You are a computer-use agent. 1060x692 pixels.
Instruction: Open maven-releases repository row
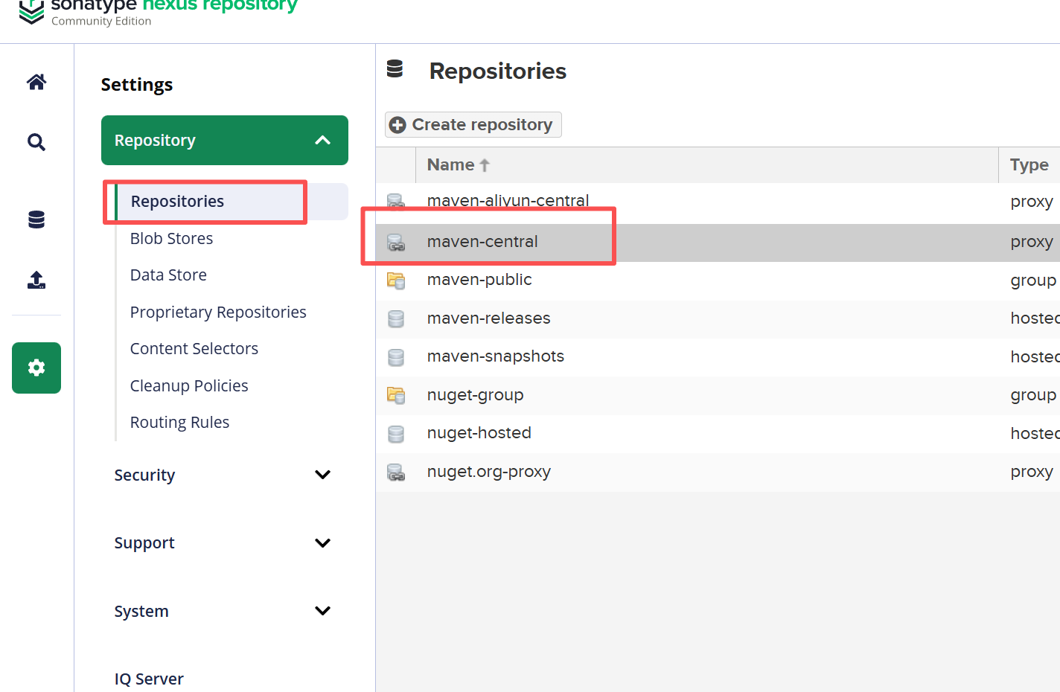[x=718, y=319]
